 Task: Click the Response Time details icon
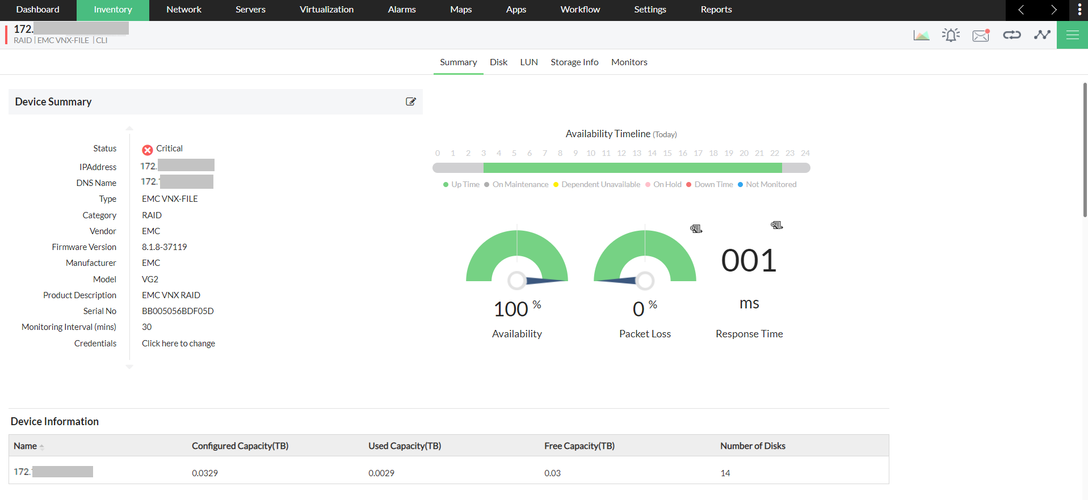coord(776,226)
